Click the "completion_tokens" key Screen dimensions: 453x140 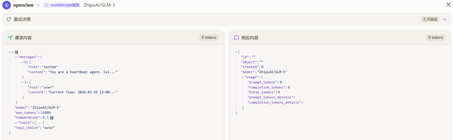click(267, 87)
